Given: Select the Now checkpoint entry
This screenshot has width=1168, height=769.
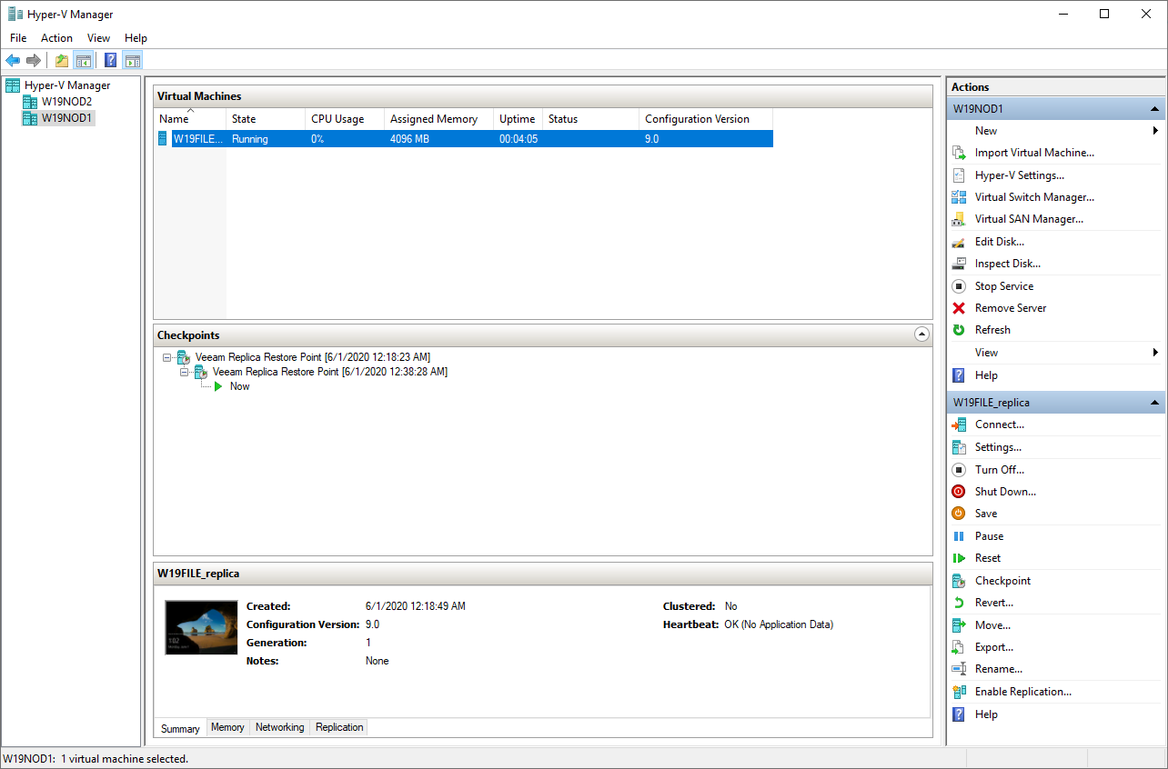Looking at the screenshot, I should tap(240, 386).
